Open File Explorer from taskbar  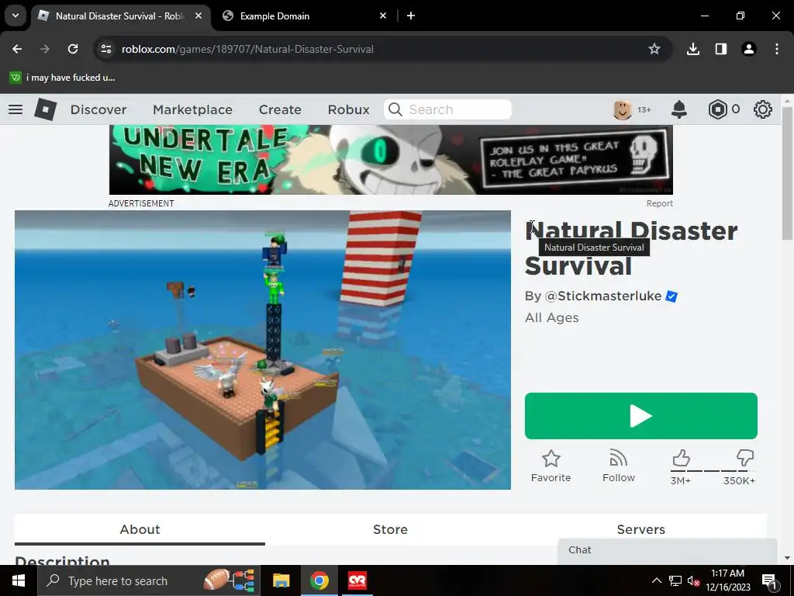point(281,580)
